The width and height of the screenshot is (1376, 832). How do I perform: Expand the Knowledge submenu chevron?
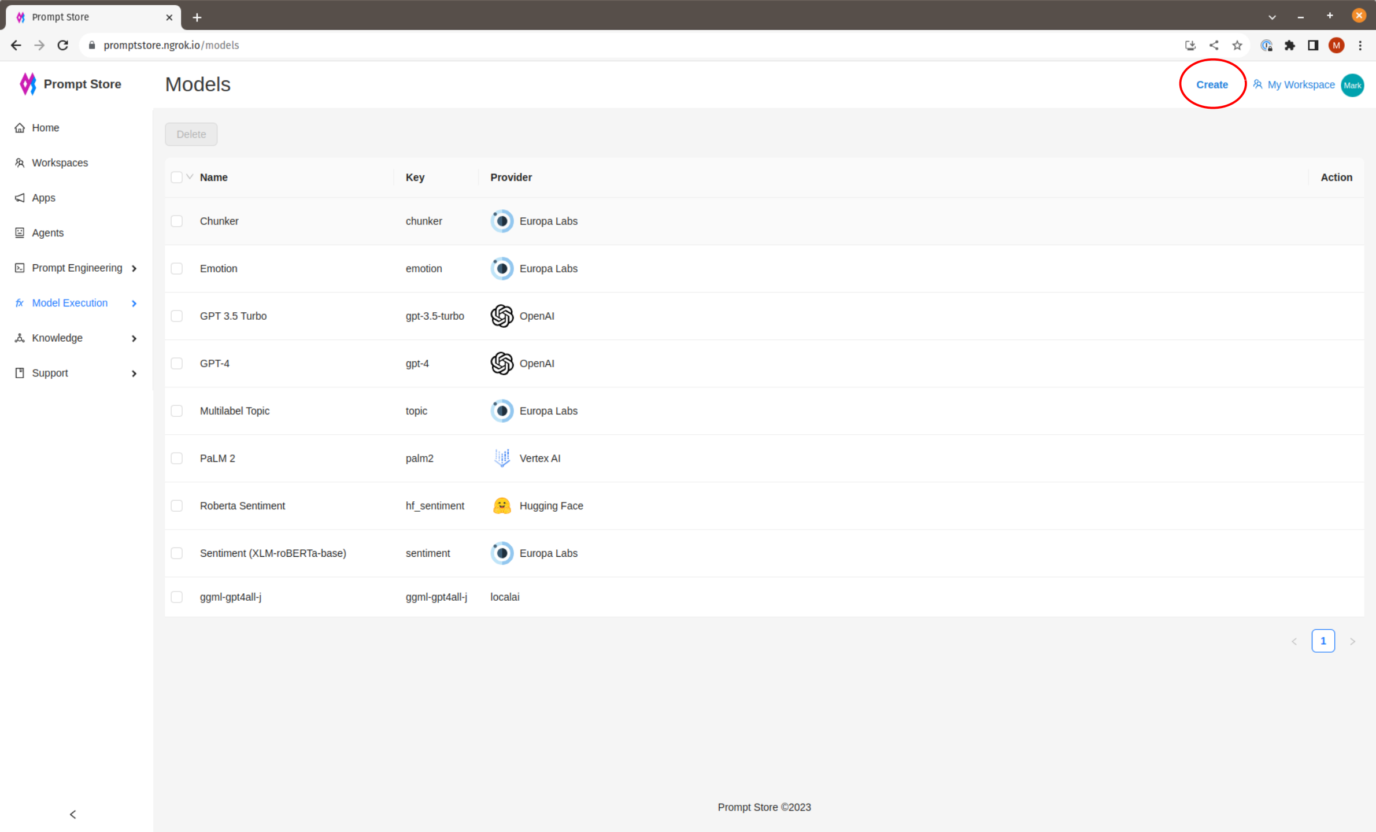coord(134,339)
